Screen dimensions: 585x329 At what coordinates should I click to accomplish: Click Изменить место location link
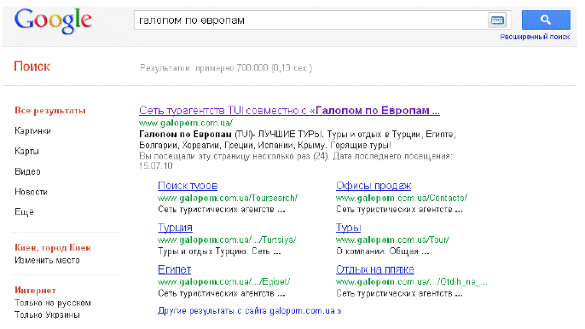tap(47, 260)
